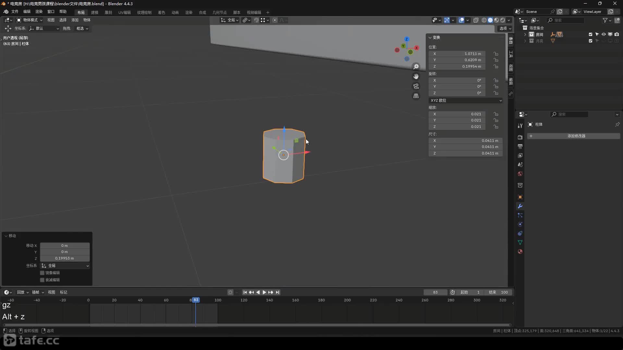Image resolution: width=623 pixels, height=350 pixels.
Task: Open the 物体模式 mode dropdown
Action: [x=30, y=20]
